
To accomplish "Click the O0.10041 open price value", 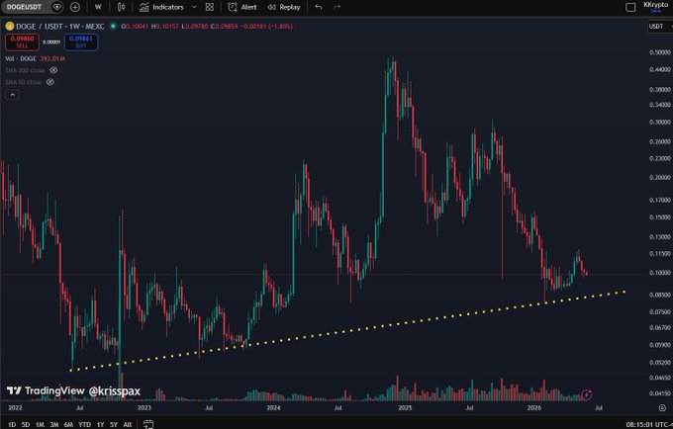I will point(135,26).
